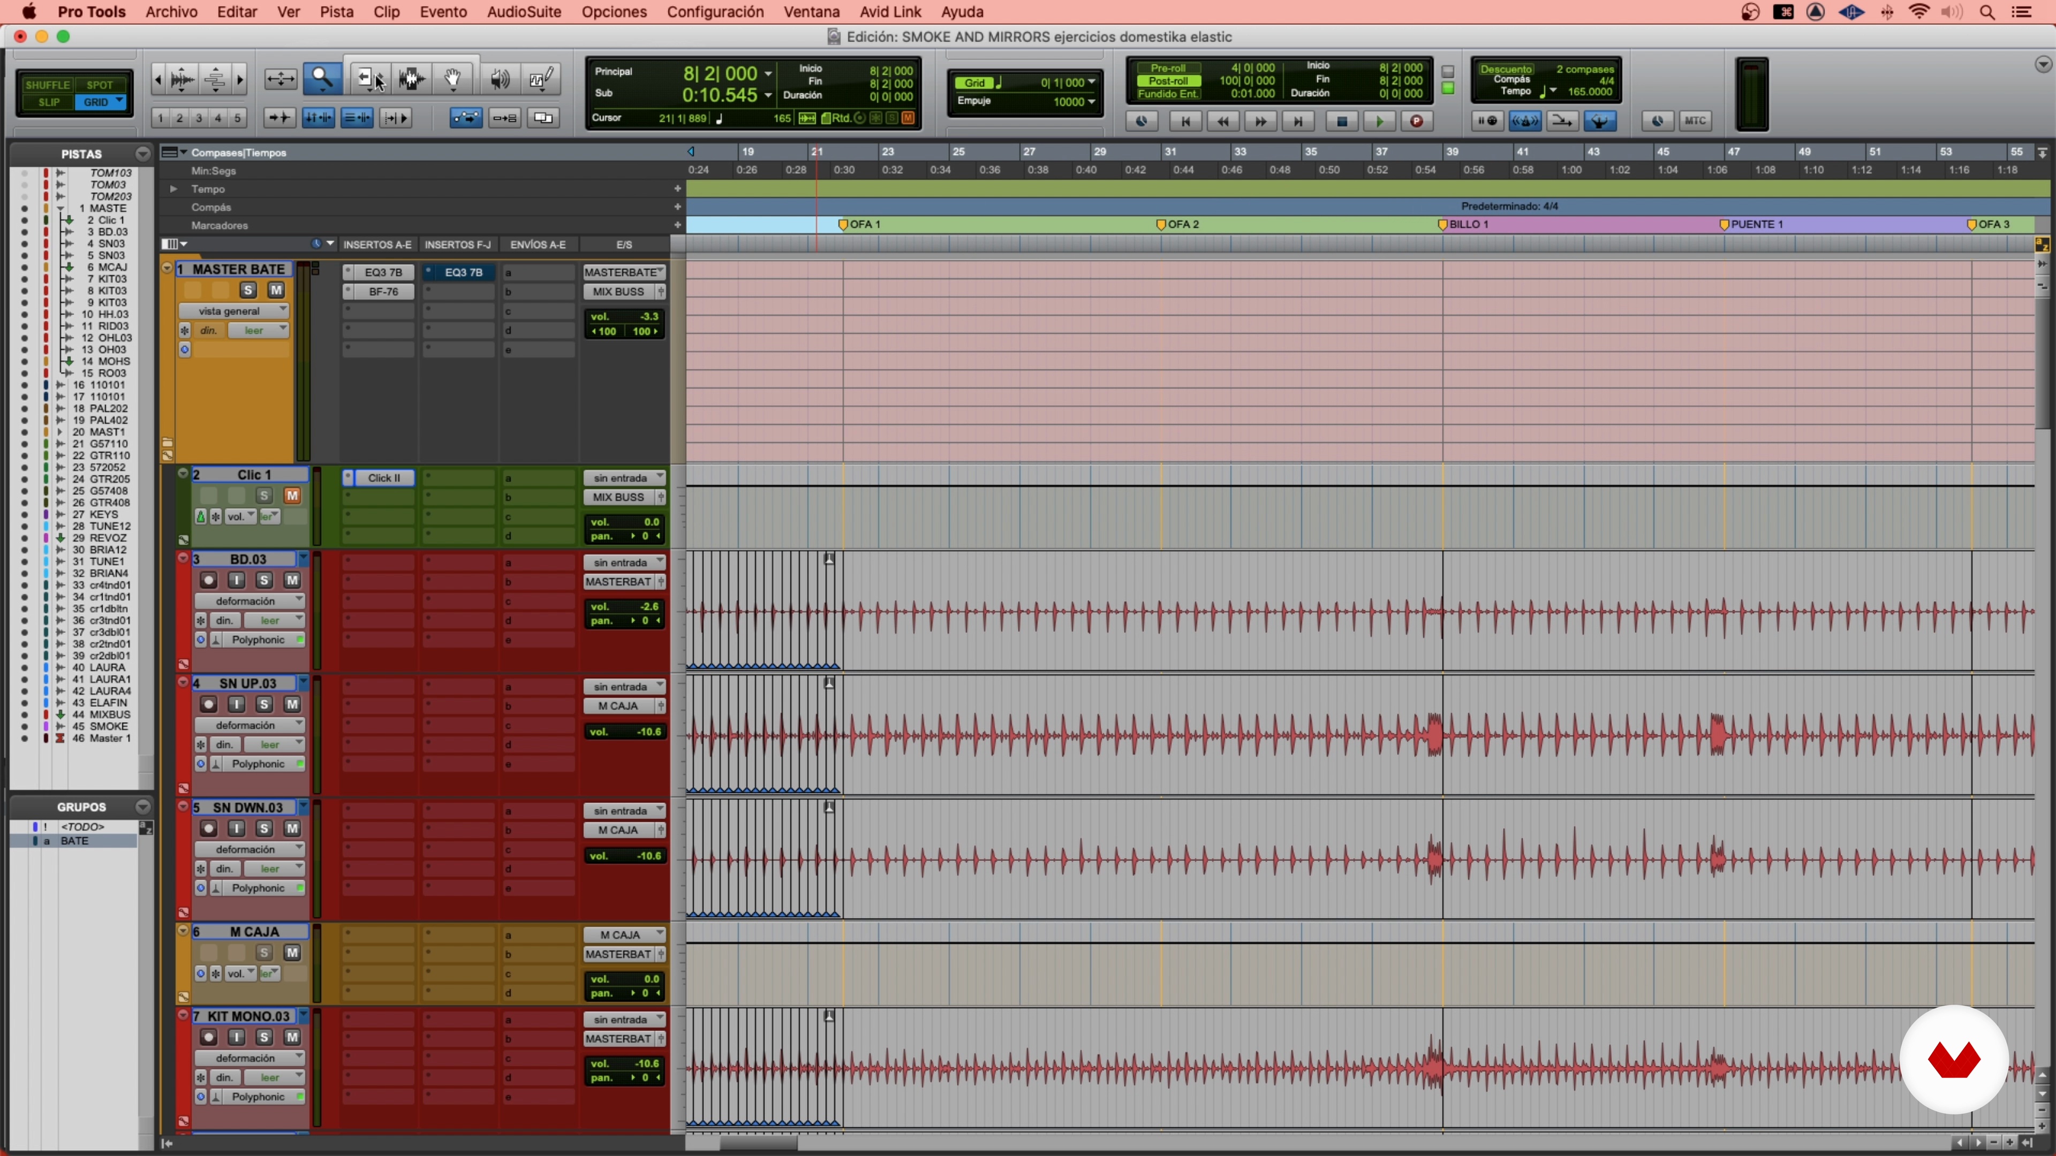2056x1156 pixels.
Task: Mute the SN UP.03 track
Action: coord(292,704)
